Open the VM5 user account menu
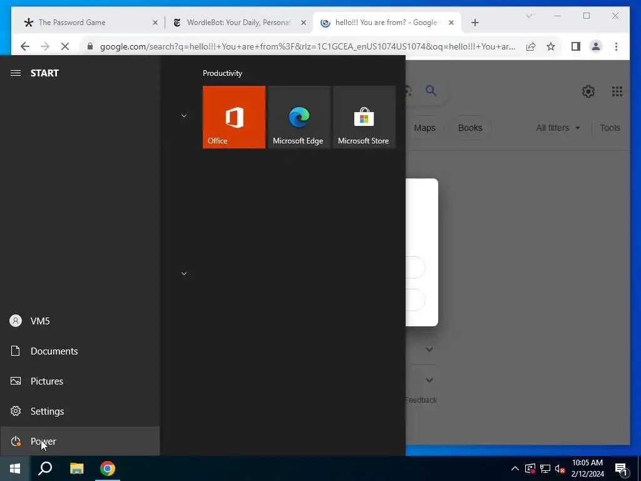Screen dimensions: 641x481 click(x=79, y=321)
